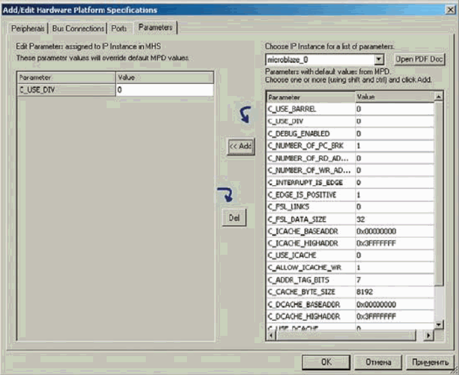This screenshot has width=459, height=375.
Task: Click the scroll up arrow of parameter list
Action: point(439,97)
